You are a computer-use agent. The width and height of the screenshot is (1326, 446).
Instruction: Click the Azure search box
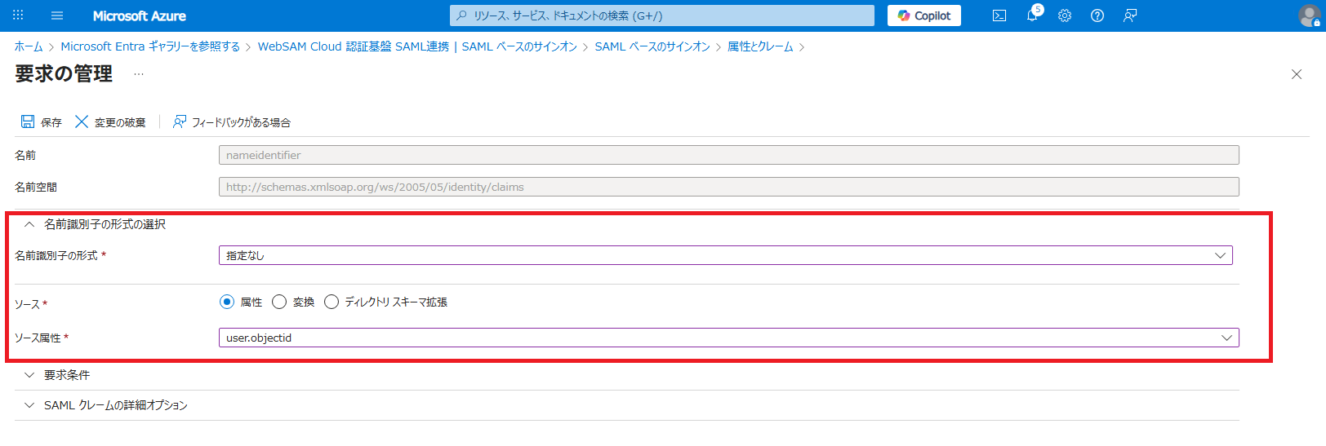click(x=661, y=15)
